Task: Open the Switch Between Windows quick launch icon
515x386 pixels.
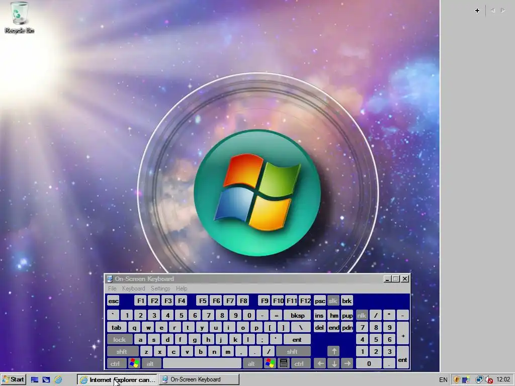Action: [x=46, y=380]
